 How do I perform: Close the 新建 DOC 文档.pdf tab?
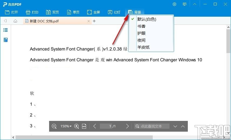89,21
